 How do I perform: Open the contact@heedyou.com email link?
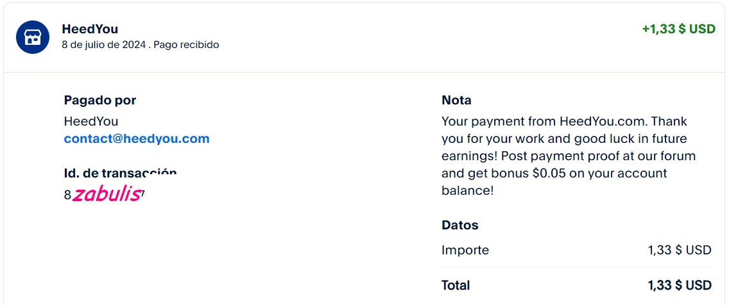tap(137, 139)
